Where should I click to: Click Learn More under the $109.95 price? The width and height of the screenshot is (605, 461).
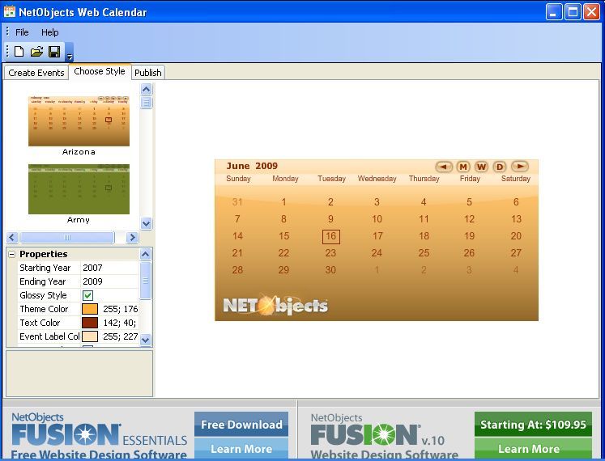click(533, 449)
